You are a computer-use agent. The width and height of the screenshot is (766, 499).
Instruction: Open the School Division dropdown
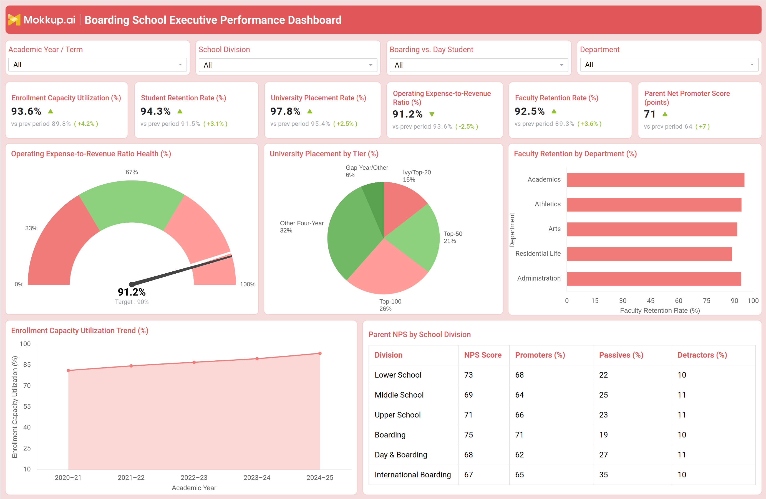tap(288, 65)
